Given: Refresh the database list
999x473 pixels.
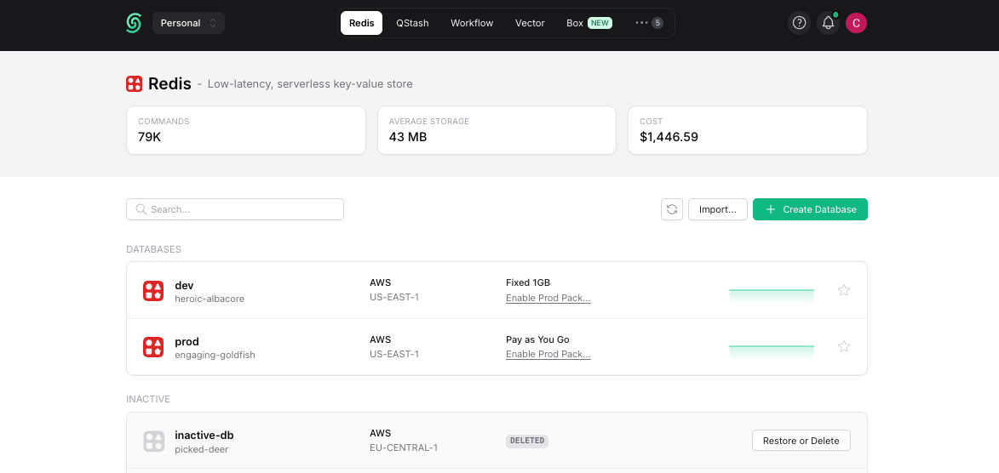Looking at the screenshot, I should [x=671, y=209].
